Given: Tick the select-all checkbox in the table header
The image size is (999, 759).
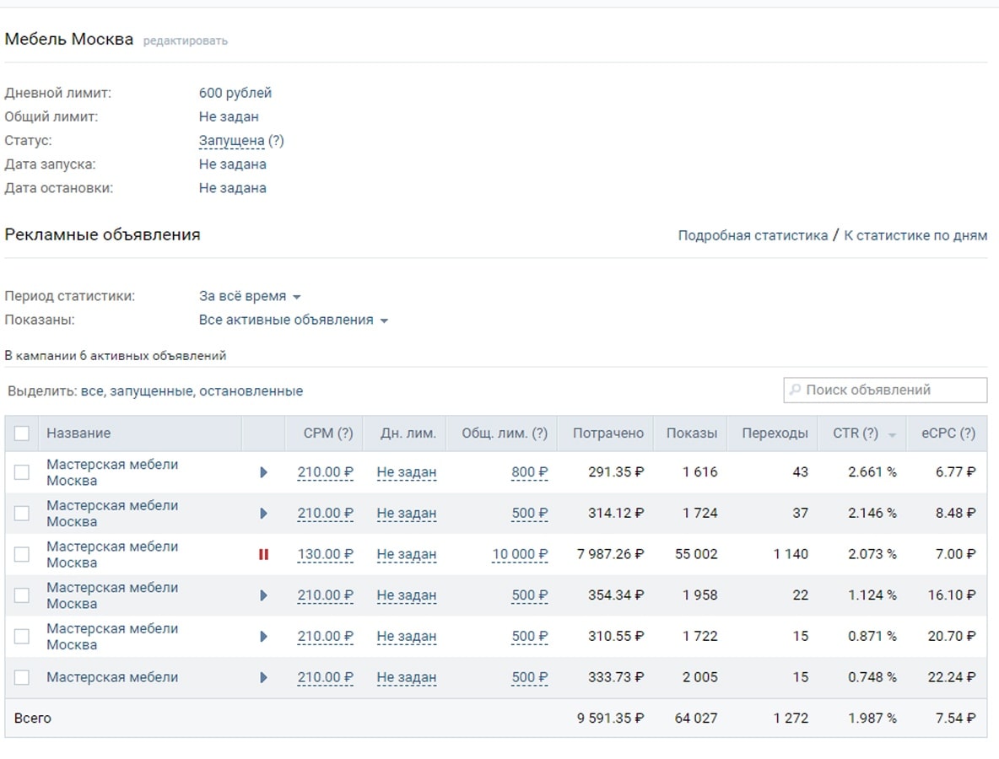Looking at the screenshot, I should point(22,433).
